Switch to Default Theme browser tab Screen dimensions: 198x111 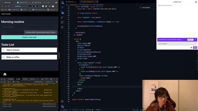[24, 2]
